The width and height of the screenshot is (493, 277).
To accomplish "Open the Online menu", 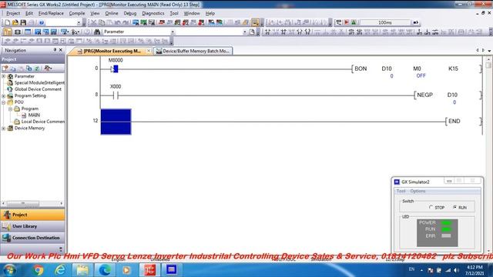I will (x=112, y=13).
